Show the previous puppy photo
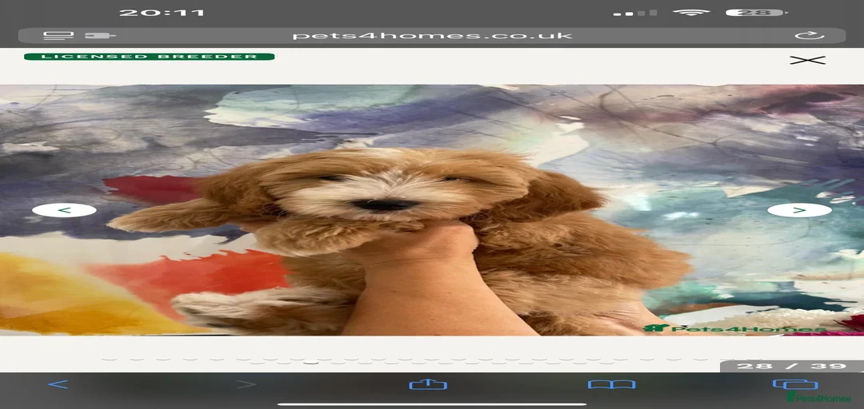This screenshot has width=864, height=409. [x=64, y=210]
